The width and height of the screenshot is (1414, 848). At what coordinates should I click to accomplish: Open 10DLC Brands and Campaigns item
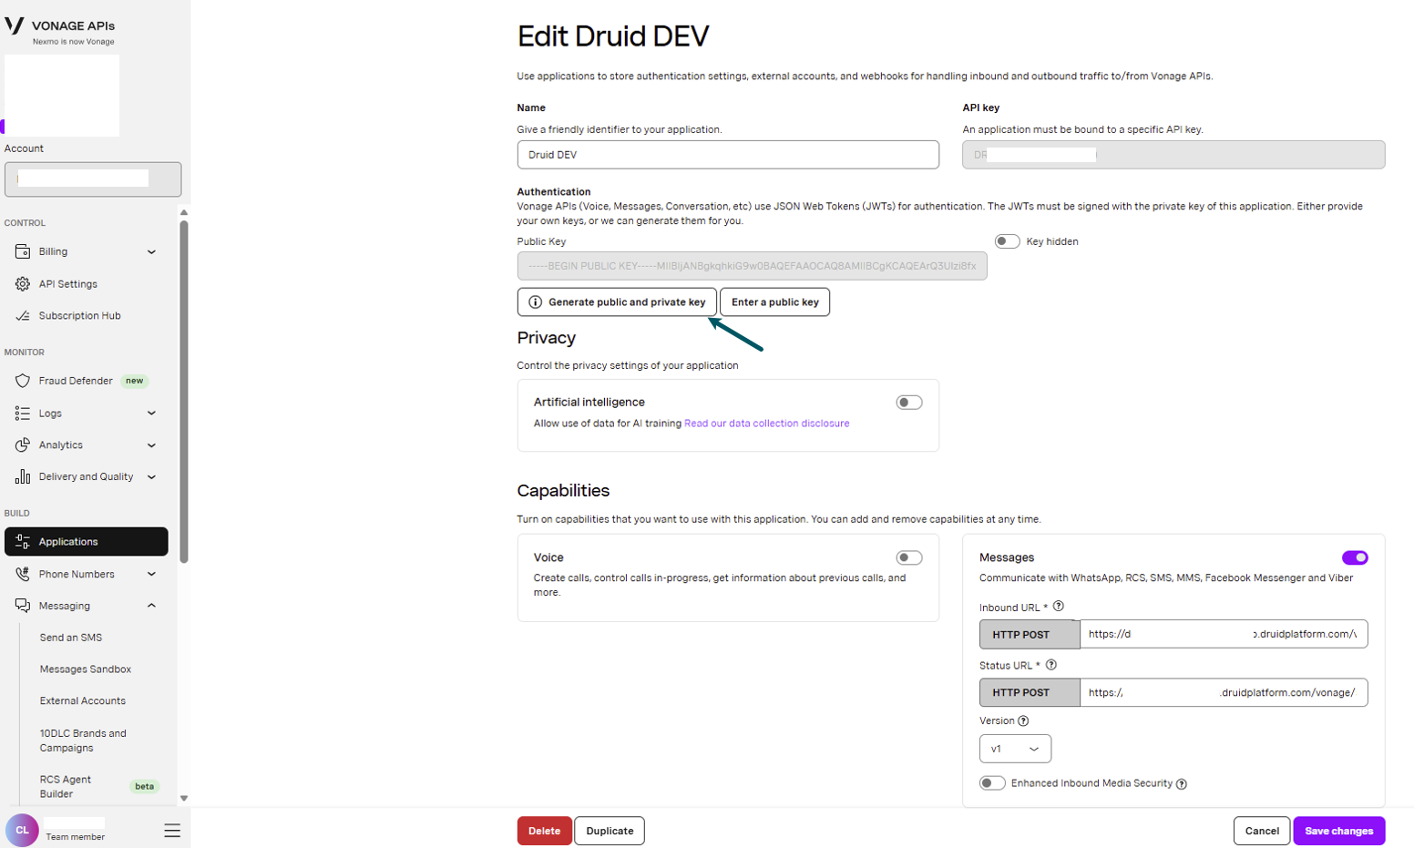coord(83,741)
